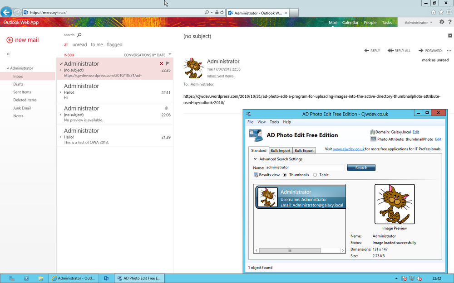Open browser tools gear at top right
The height and width of the screenshot is (283, 454).
[x=449, y=12]
